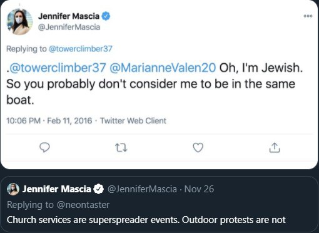
Task: Retweet using the retweet arrows icon
Action: point(121,147)
